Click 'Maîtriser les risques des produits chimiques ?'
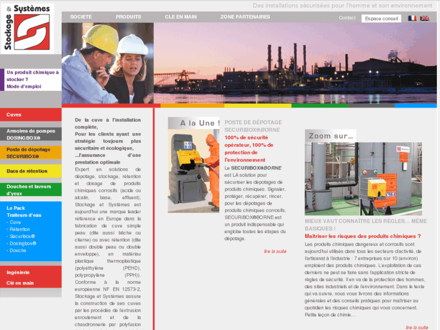Screen dimensions: 440x330 click(x=363, y=236)
